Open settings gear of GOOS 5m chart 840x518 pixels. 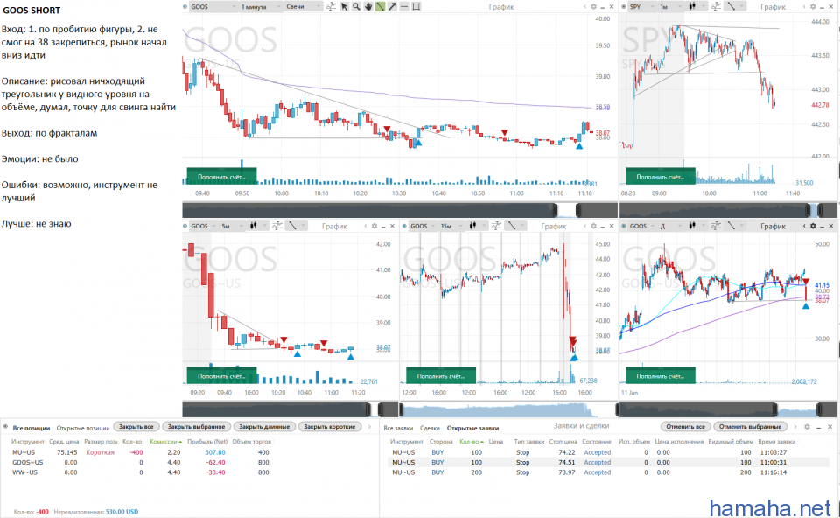tap(374, 226)
